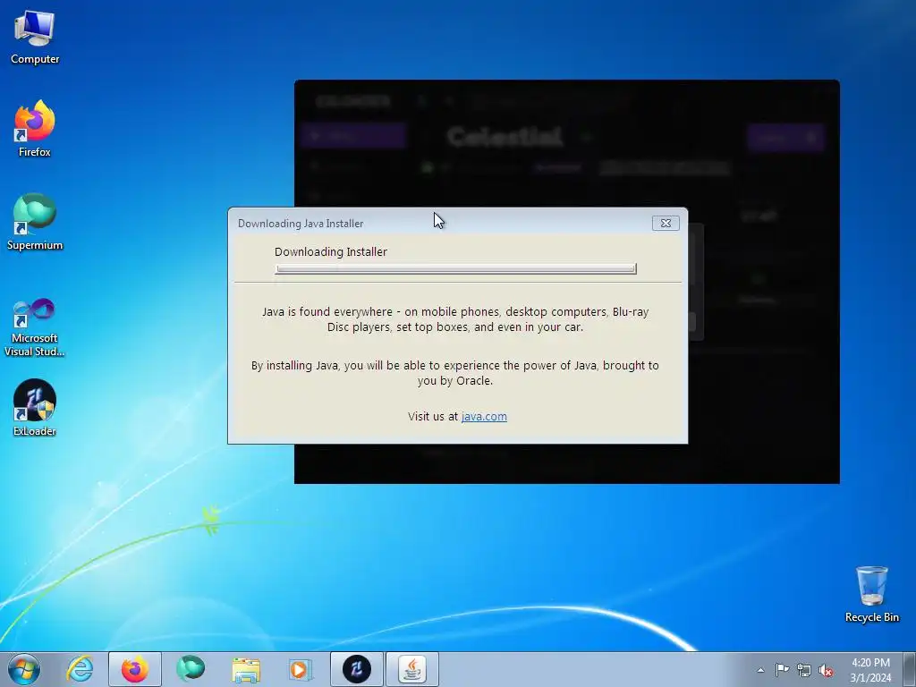Click the purple right button in ExLoader window

[785, 137]
